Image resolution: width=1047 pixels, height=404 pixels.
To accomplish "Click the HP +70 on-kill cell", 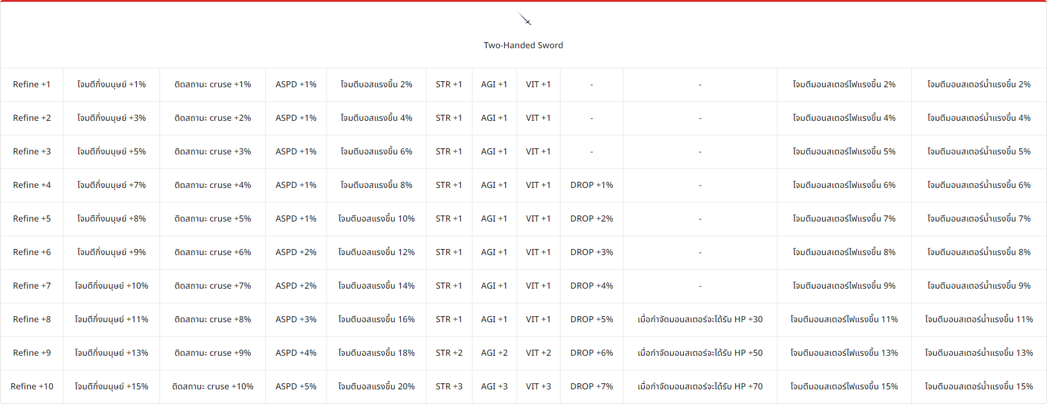I will pos(700,386).
